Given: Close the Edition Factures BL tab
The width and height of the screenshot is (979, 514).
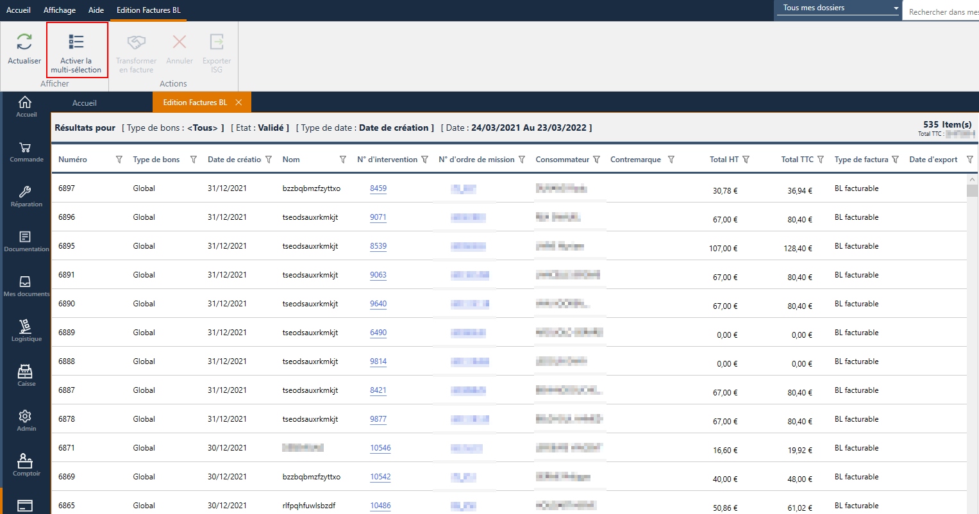Looking at the screenshot, I should pyautogui.click(x=238, y=103).
